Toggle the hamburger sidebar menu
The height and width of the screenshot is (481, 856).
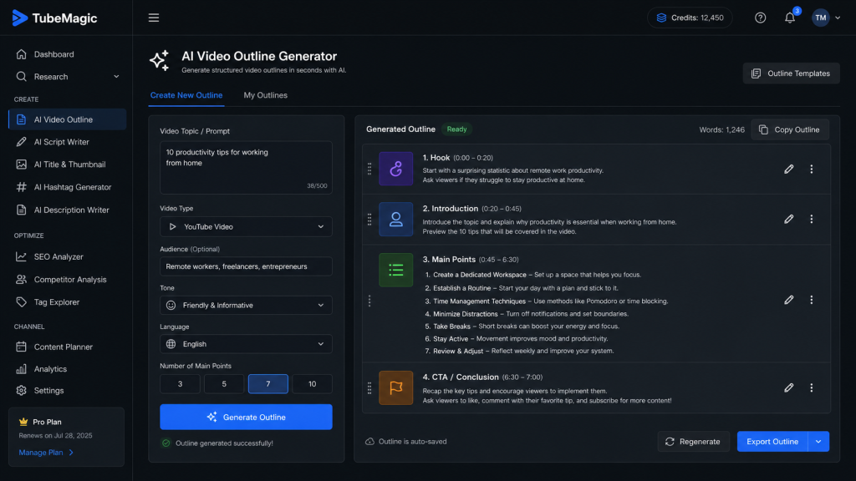[x=154, y=18]
